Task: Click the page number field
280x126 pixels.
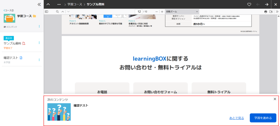Action: 138,11
